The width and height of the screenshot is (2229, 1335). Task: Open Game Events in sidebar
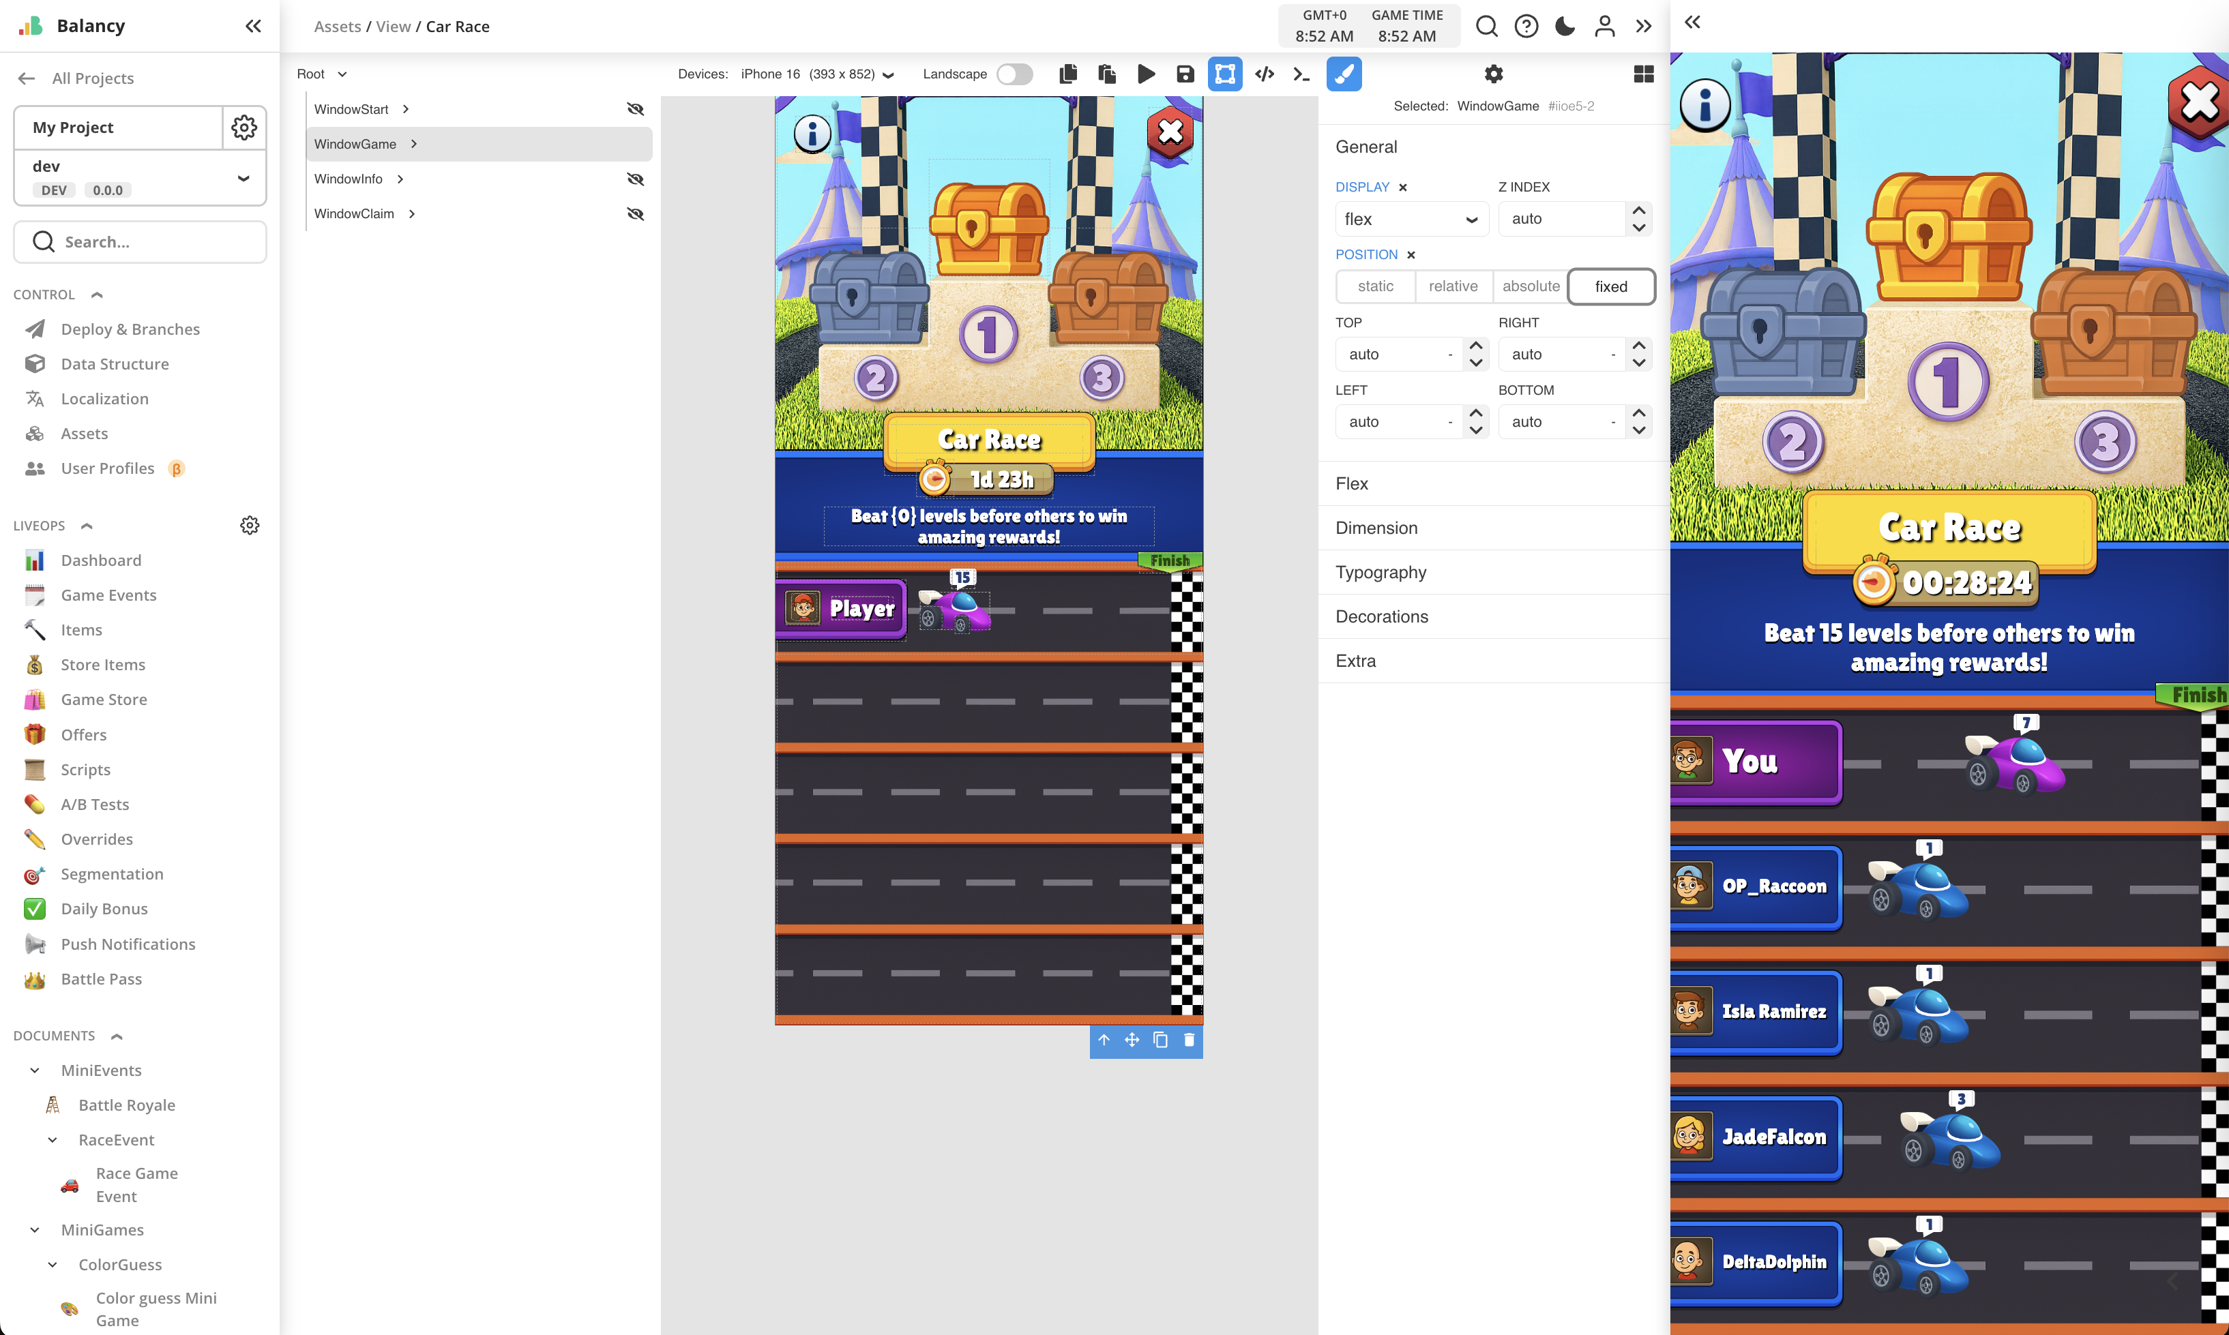[x=108, y=595]
